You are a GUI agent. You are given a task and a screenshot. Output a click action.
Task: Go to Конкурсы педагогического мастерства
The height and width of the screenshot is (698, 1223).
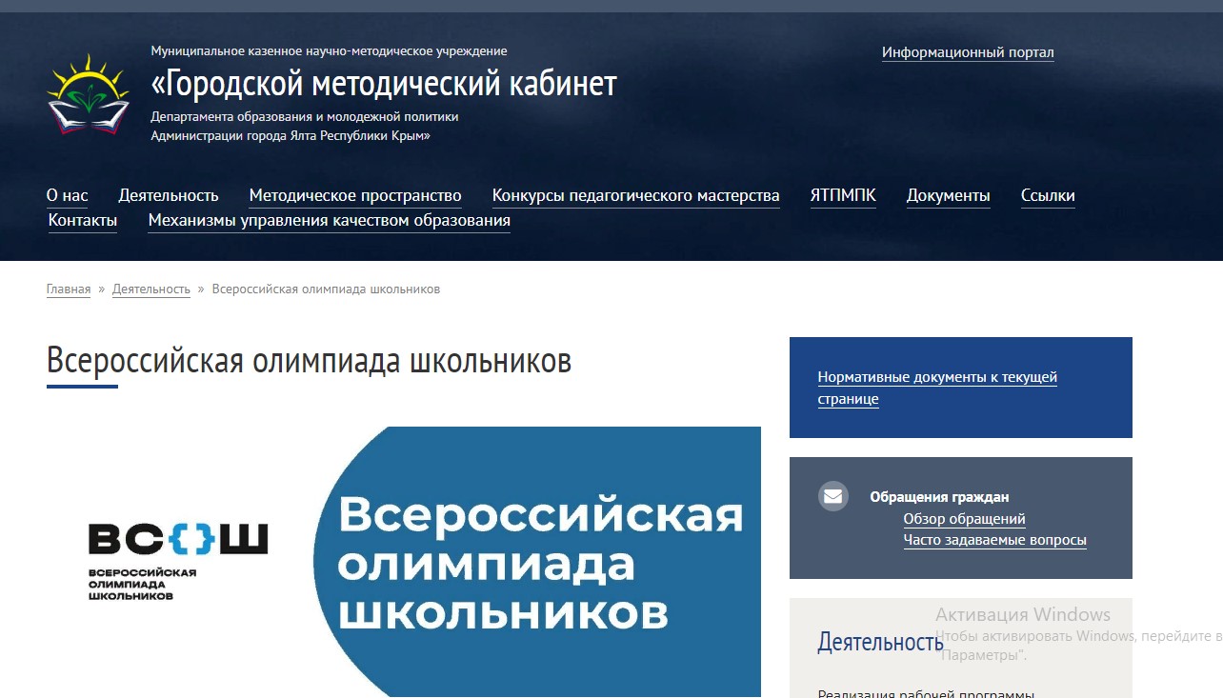[x=635, y=195]
